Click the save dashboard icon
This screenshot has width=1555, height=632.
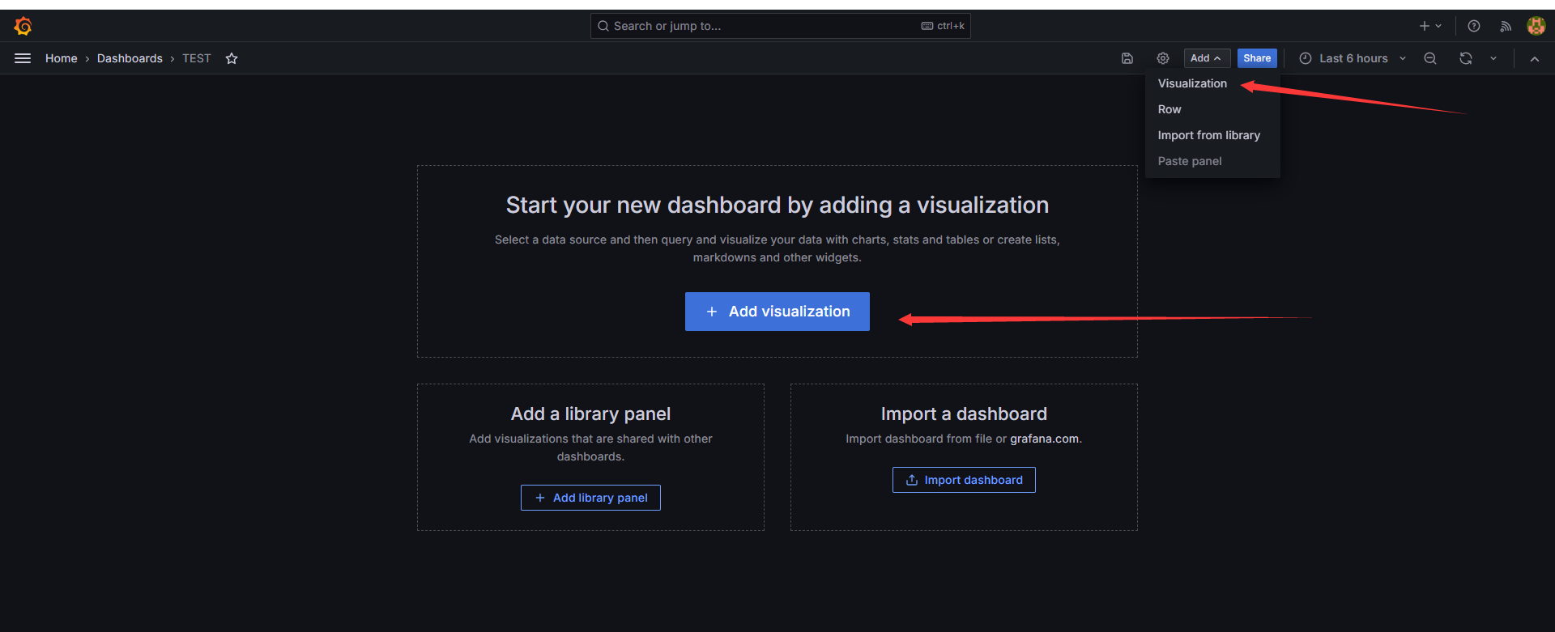1127,58
